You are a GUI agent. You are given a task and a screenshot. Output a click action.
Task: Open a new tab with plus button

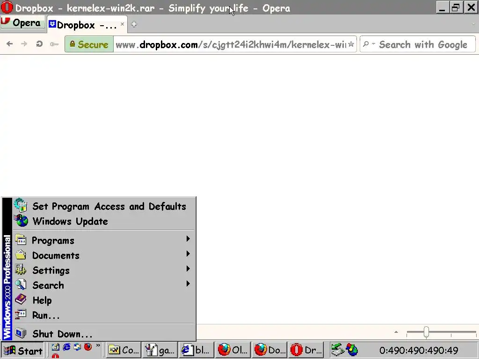[x=134, y=24]
